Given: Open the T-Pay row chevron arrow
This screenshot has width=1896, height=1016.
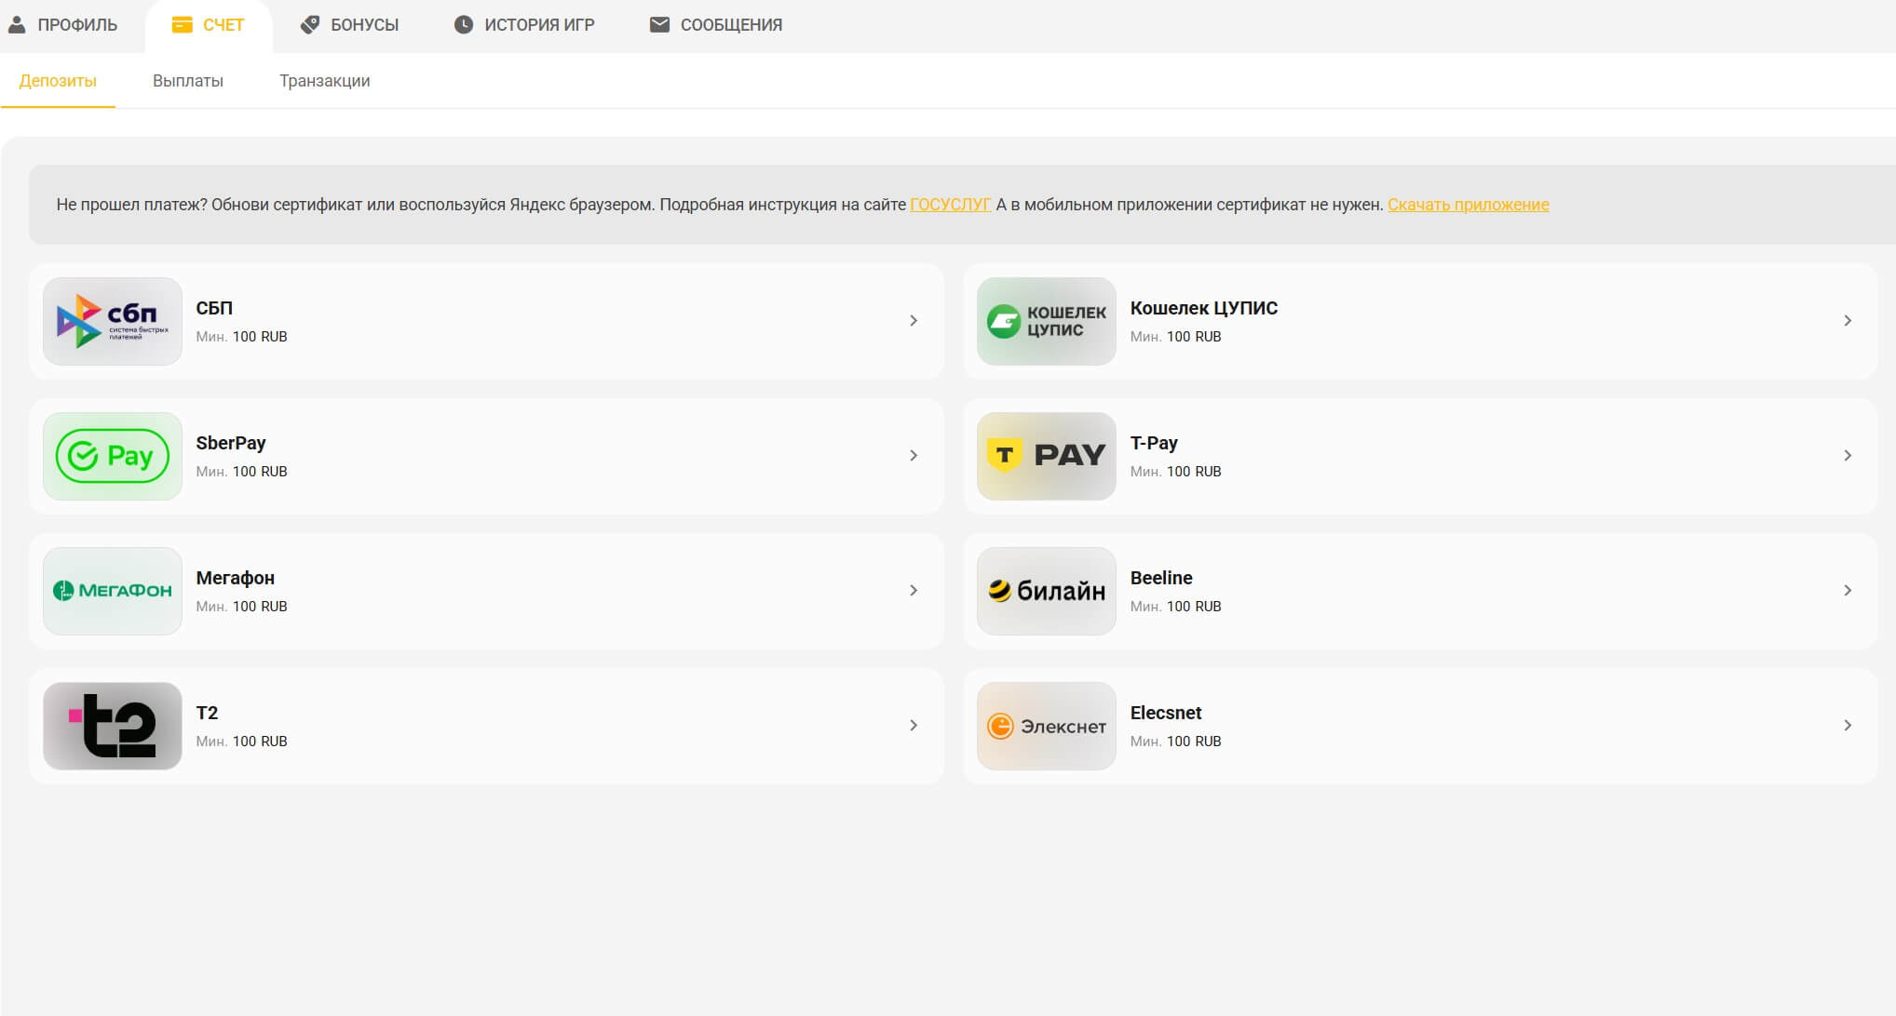Looking at the screenshot, I should 1848,456.
